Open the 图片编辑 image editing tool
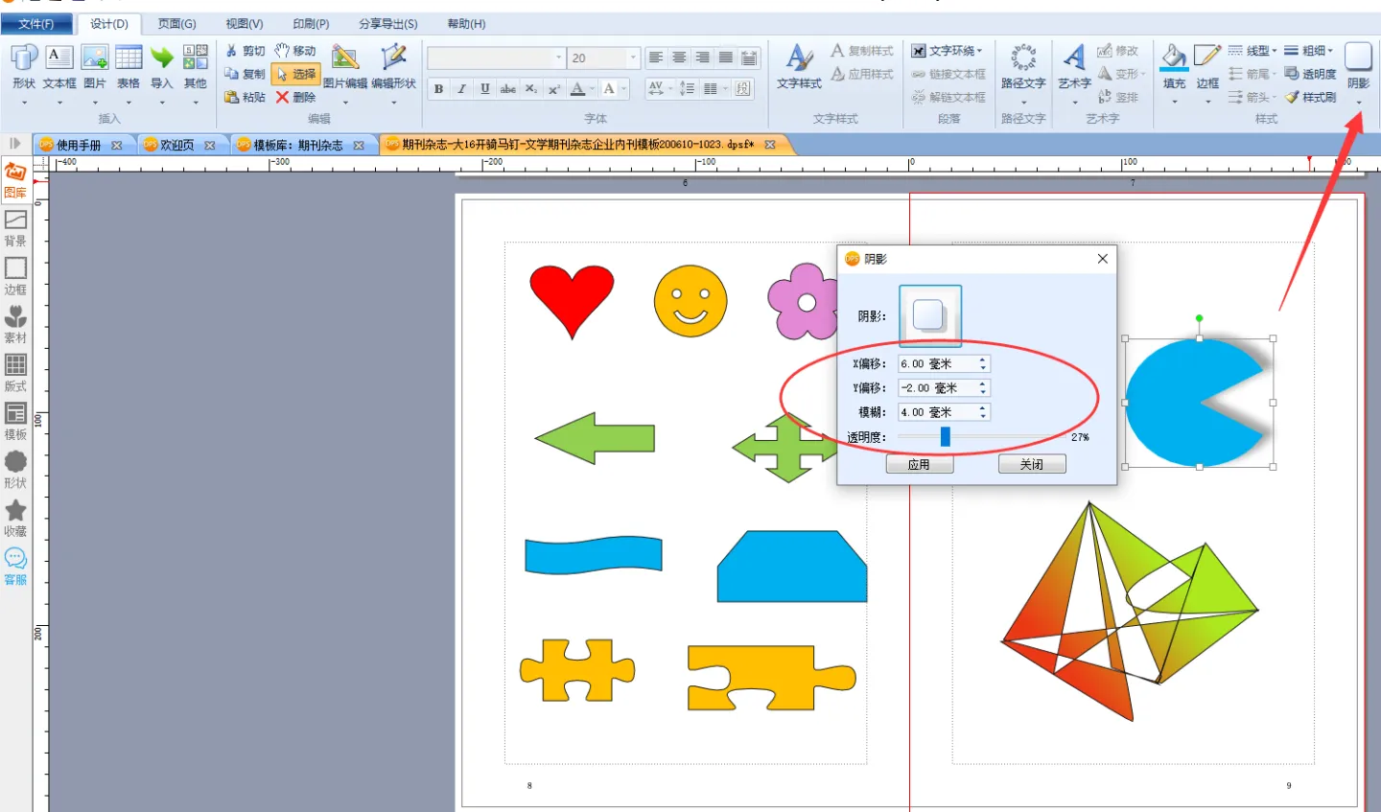 click(x=345, y=65)
